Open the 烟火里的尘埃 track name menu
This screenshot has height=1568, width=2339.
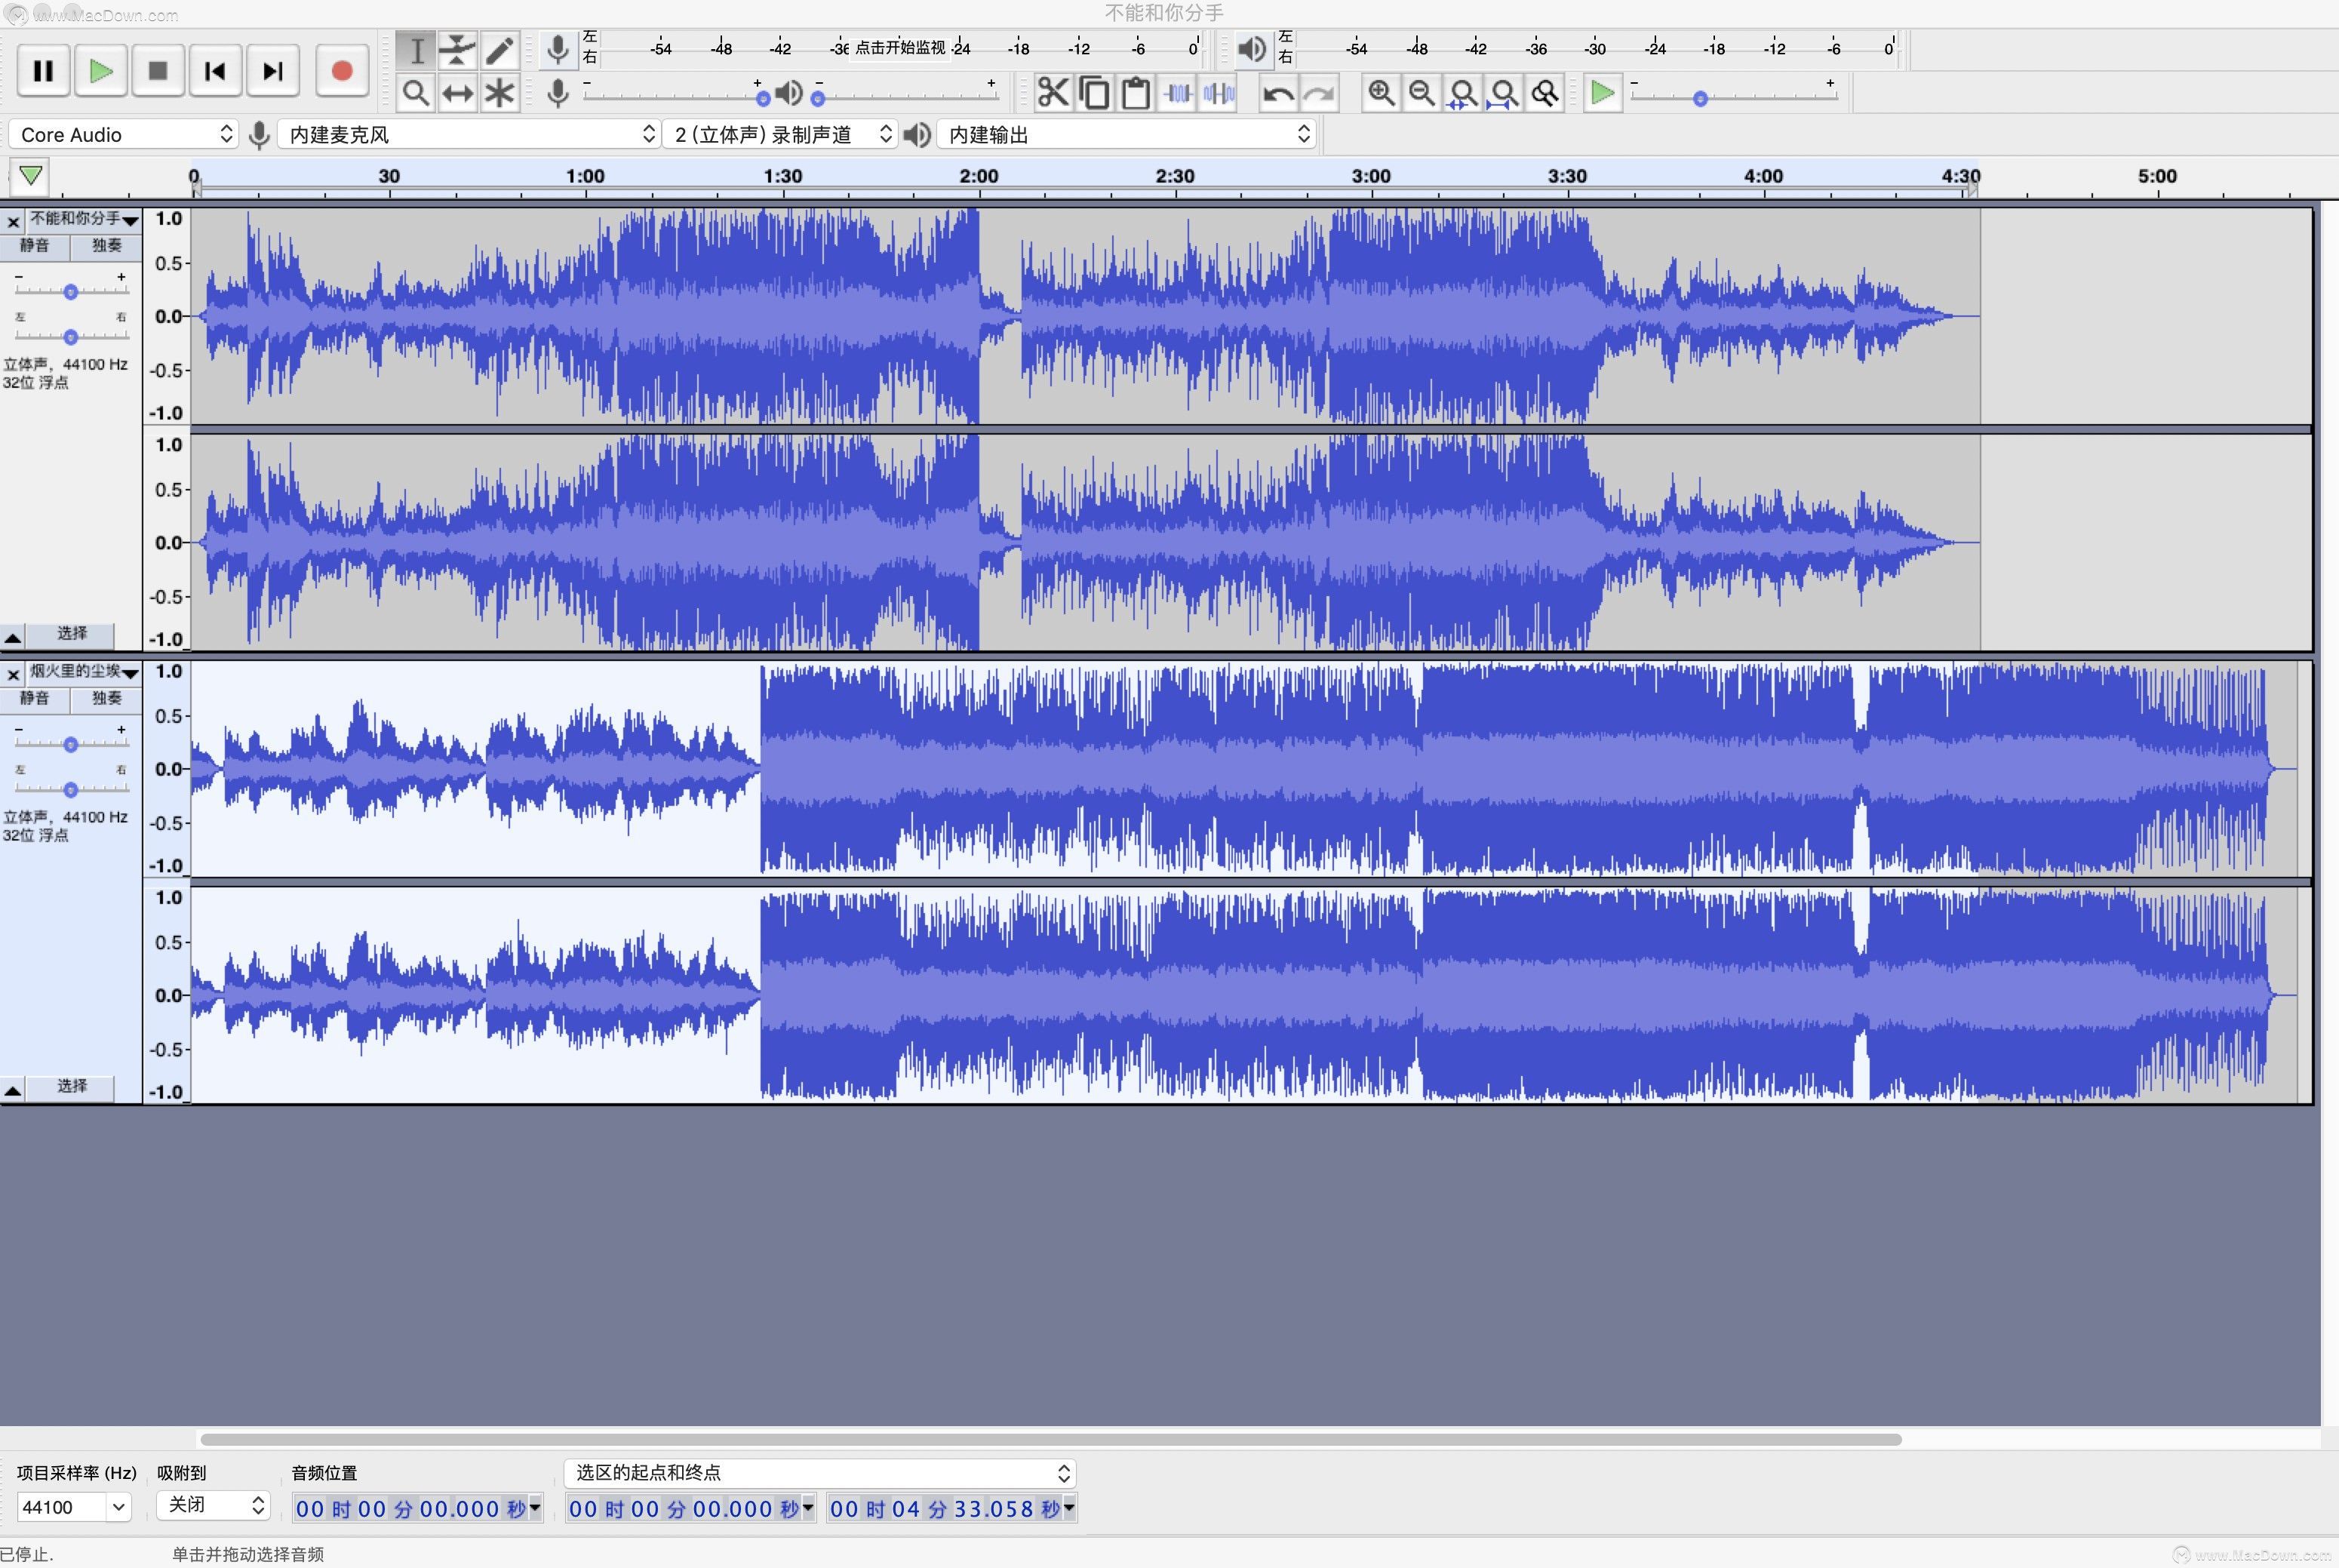pyautogui.click(x=84, y=672)
